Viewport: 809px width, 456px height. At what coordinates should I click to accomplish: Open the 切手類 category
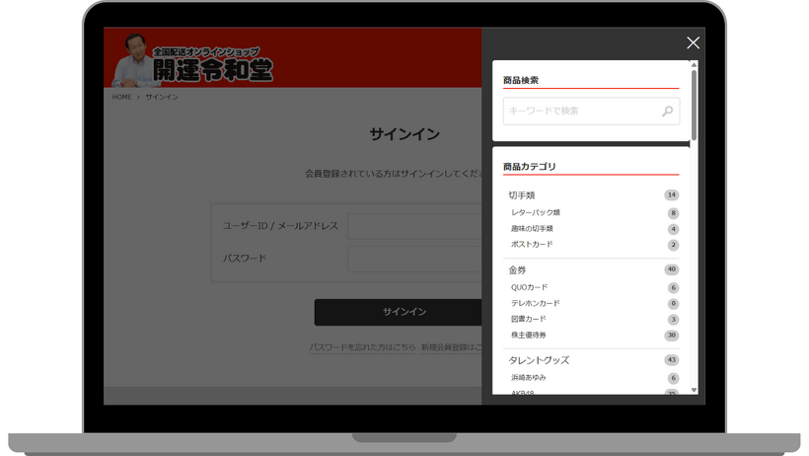click(x=522, y=195)
